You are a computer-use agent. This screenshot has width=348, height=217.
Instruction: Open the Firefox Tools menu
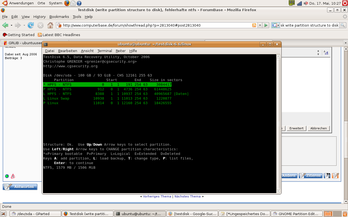(x=77, y=17)
